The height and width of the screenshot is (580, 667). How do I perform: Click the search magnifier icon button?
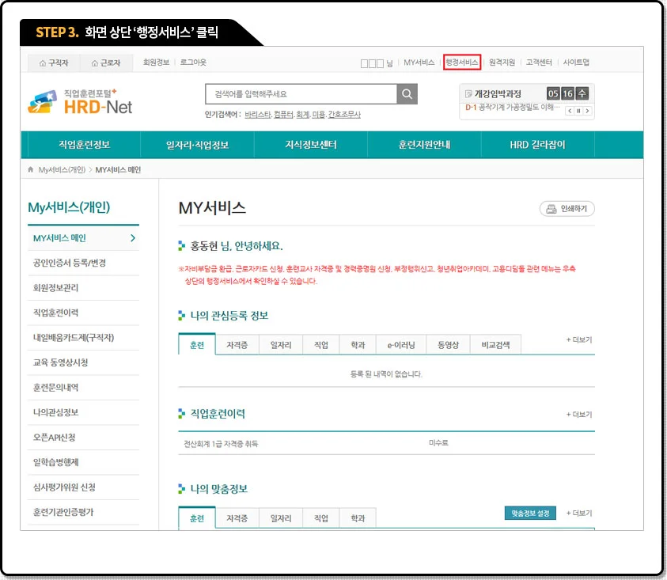point(407,93)
